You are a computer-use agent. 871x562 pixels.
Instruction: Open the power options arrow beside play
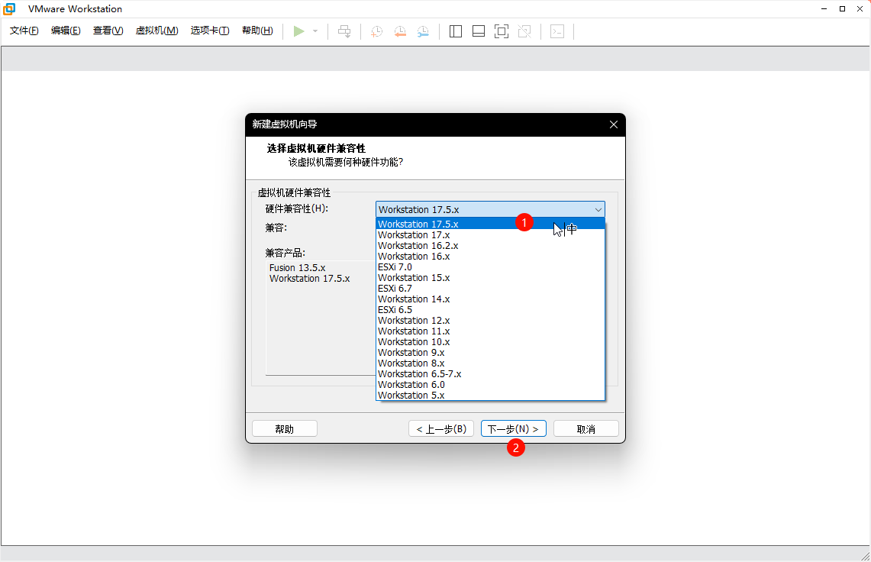(x=315, y=31)
